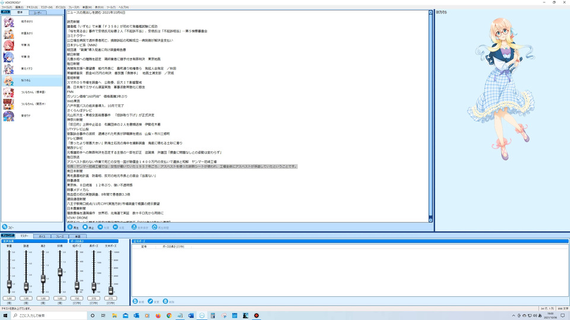
Task: Open the 編集(E) menu
Action: [x=19, y=7]
